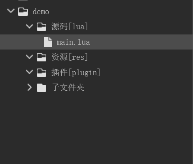Select the 子文件夹 label text

click(68, 87)
